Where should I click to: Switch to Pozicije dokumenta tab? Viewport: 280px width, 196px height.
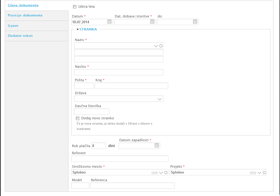[x=25, y=15]
